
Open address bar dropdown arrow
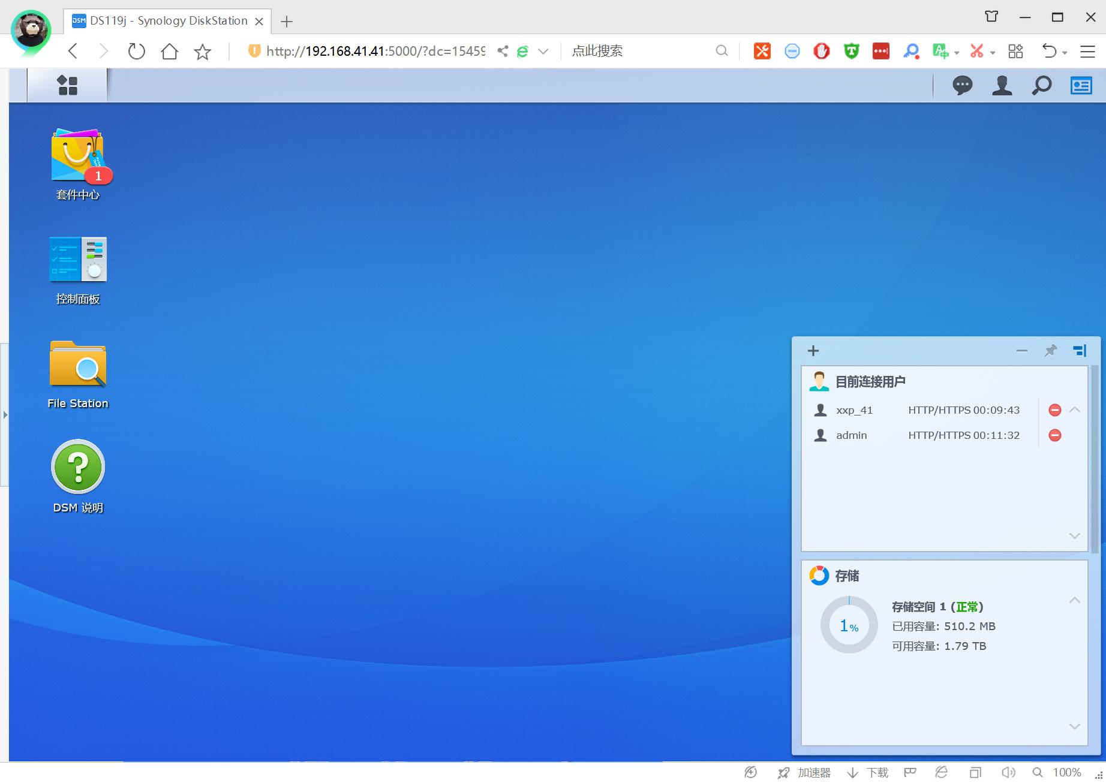click(x=543, y=52)
